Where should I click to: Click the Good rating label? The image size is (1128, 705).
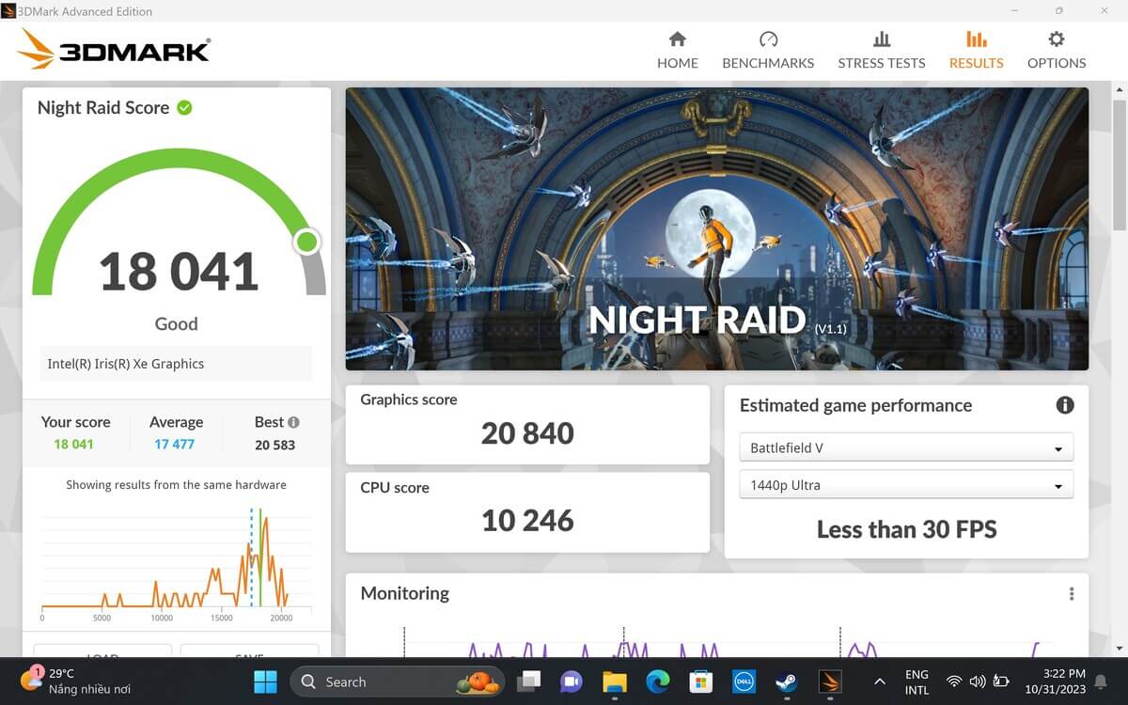point(176,324)
